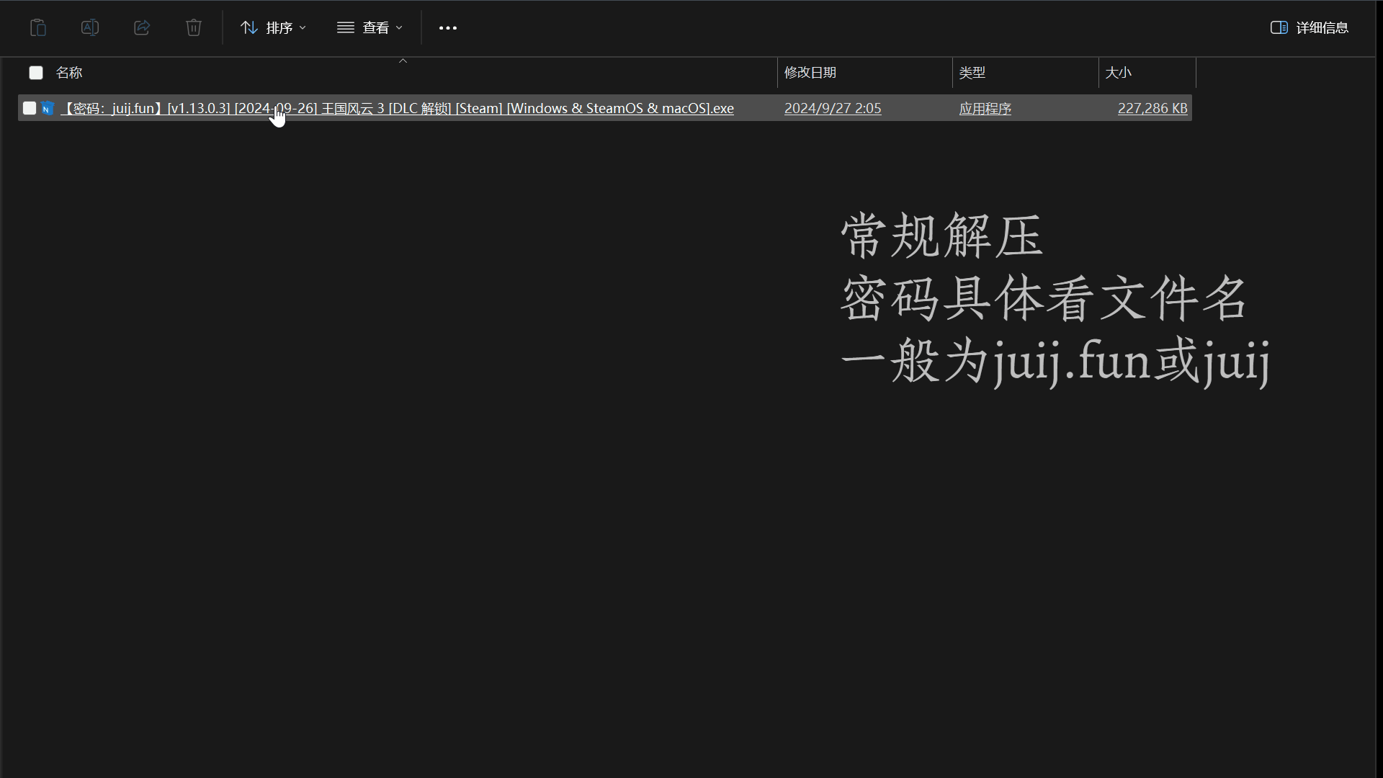Click the application icon next to the exe file
The height and width of the screenshot is (778, 1383).
point(47,108)
